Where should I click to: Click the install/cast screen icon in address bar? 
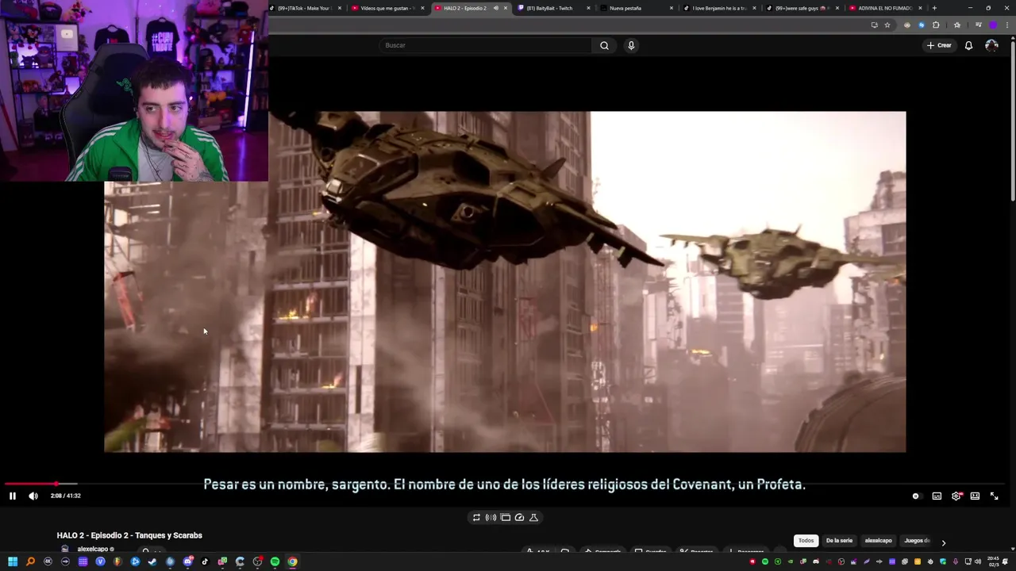point(875,25)
